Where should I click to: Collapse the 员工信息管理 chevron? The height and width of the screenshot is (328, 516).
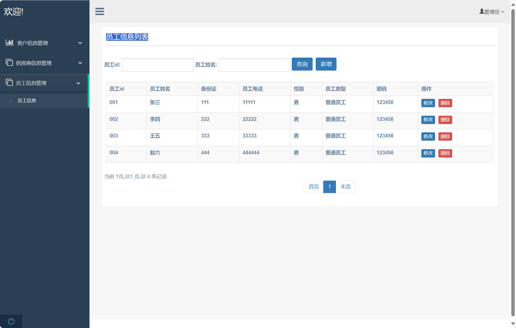click(x=78, y=83)
